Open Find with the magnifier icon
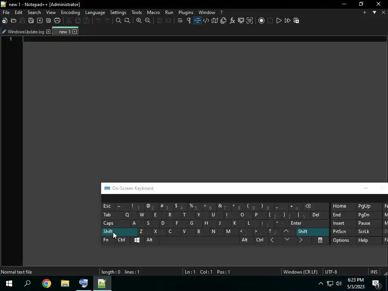The image size is (388, 291). 119,20
